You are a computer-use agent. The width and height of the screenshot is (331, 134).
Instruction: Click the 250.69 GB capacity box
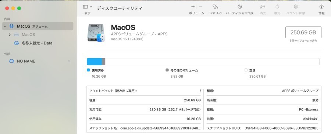pos(303,32)
